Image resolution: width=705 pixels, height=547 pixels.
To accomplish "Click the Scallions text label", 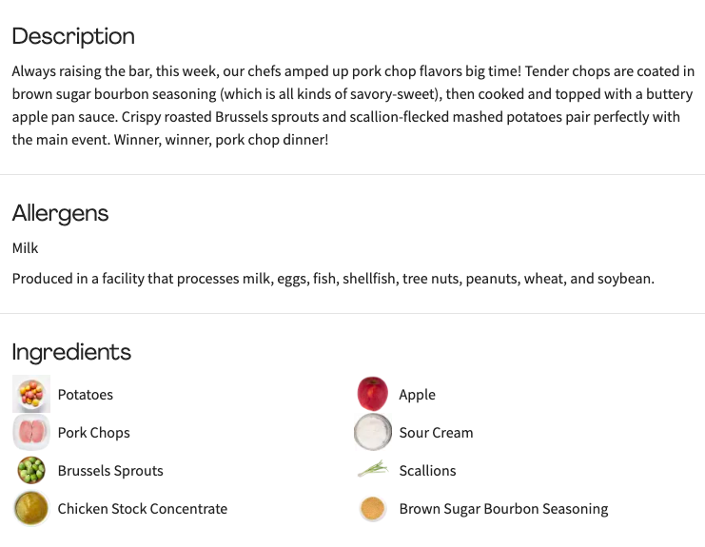I will pyautogui.click(x=427, y=471).
